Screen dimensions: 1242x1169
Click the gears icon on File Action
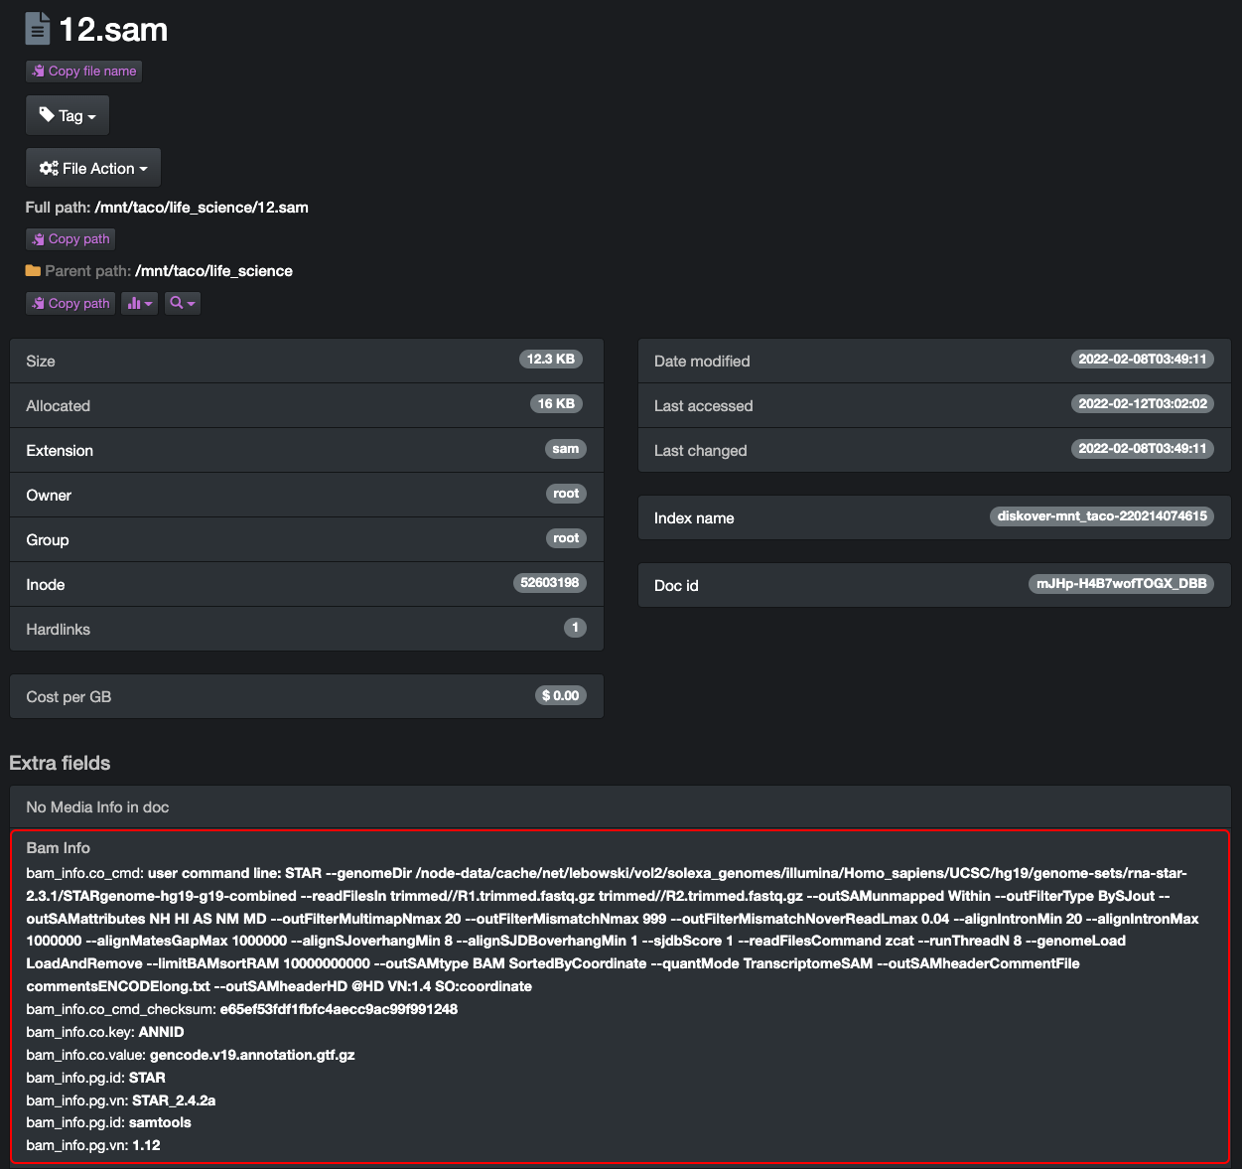(49, 169)
